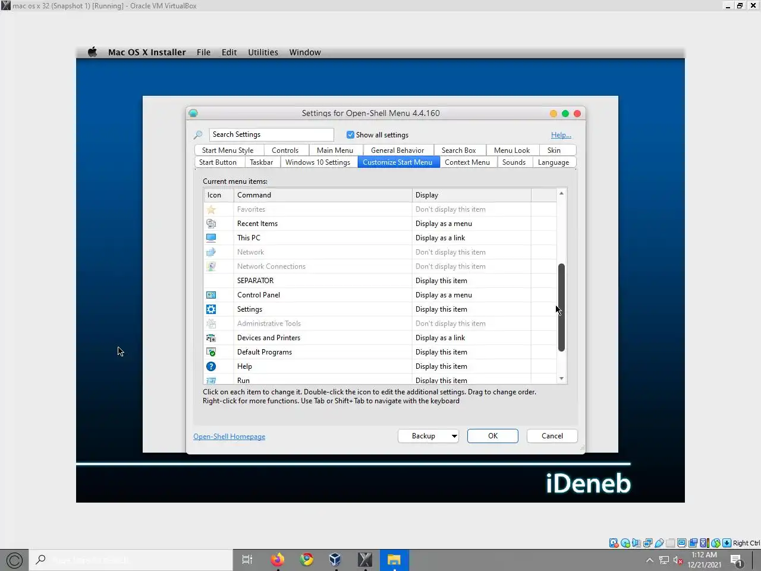
Task: Click the Run row icon
Action: [211, 380]
